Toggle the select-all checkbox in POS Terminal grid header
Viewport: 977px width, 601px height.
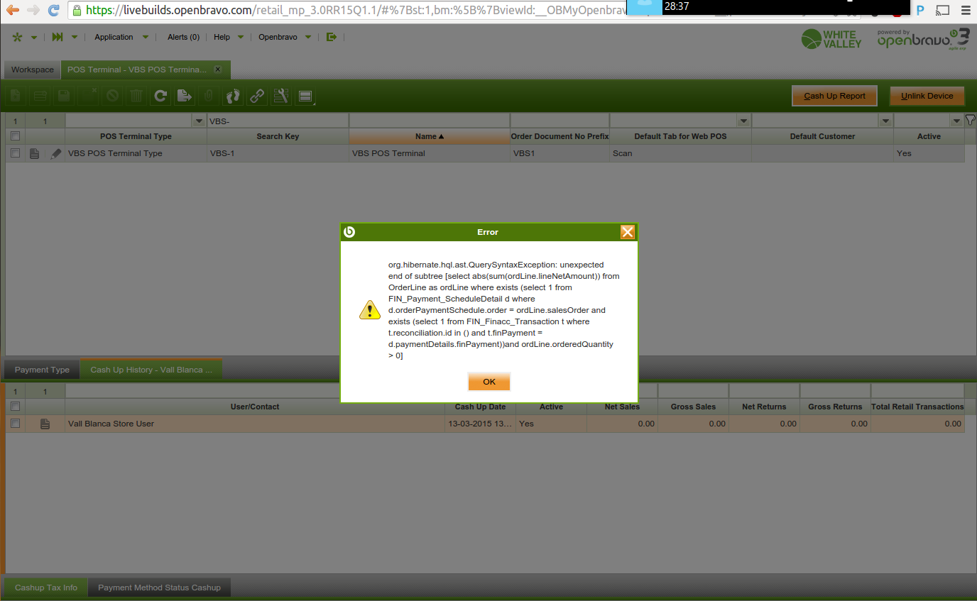[15, 136]
